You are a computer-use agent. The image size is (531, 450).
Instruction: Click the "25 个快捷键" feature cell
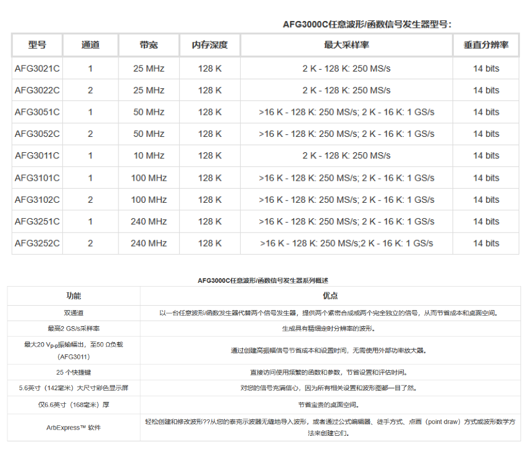[73, 372]
